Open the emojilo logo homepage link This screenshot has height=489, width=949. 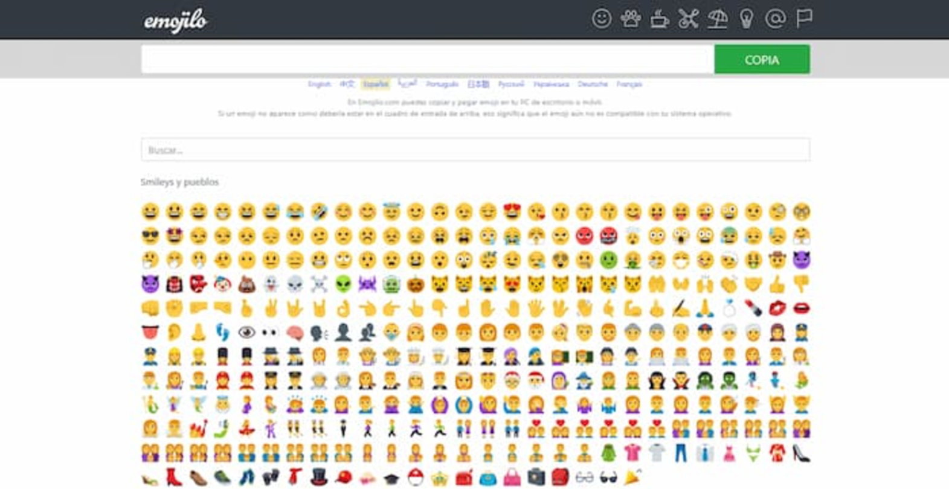click(x=175, y=21)
